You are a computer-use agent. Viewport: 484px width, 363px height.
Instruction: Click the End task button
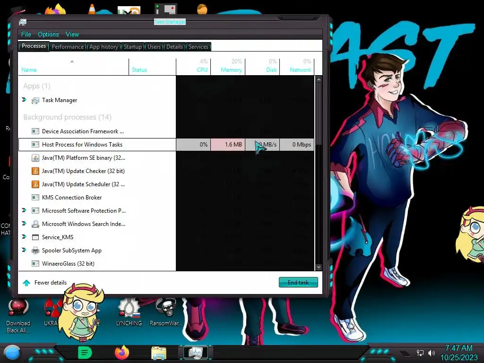(x=298, y=282)
